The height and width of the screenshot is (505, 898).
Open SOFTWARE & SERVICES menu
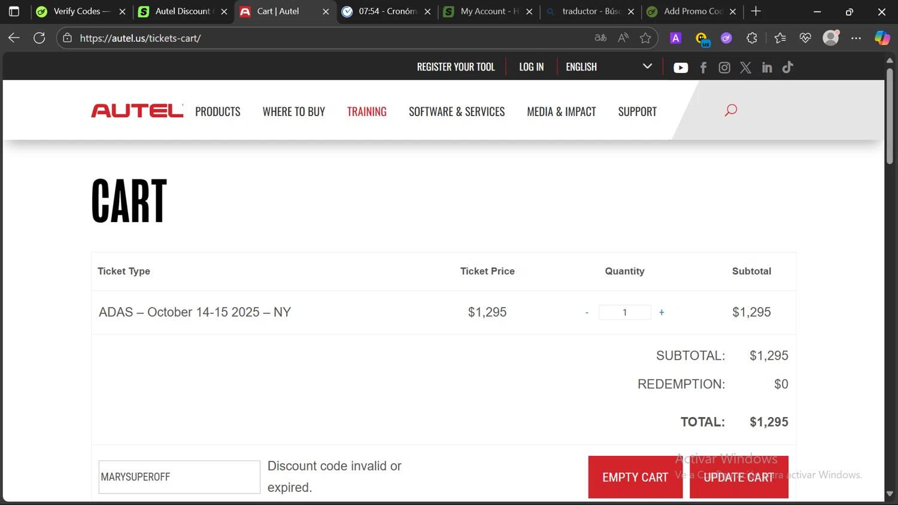coord(457,112)
